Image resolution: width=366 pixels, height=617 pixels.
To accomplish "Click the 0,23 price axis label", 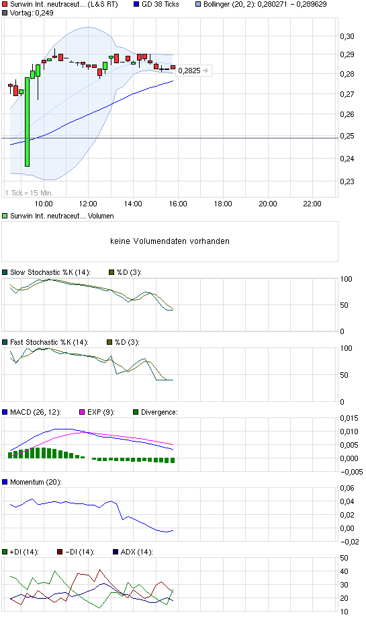I will tap(347, 181).
